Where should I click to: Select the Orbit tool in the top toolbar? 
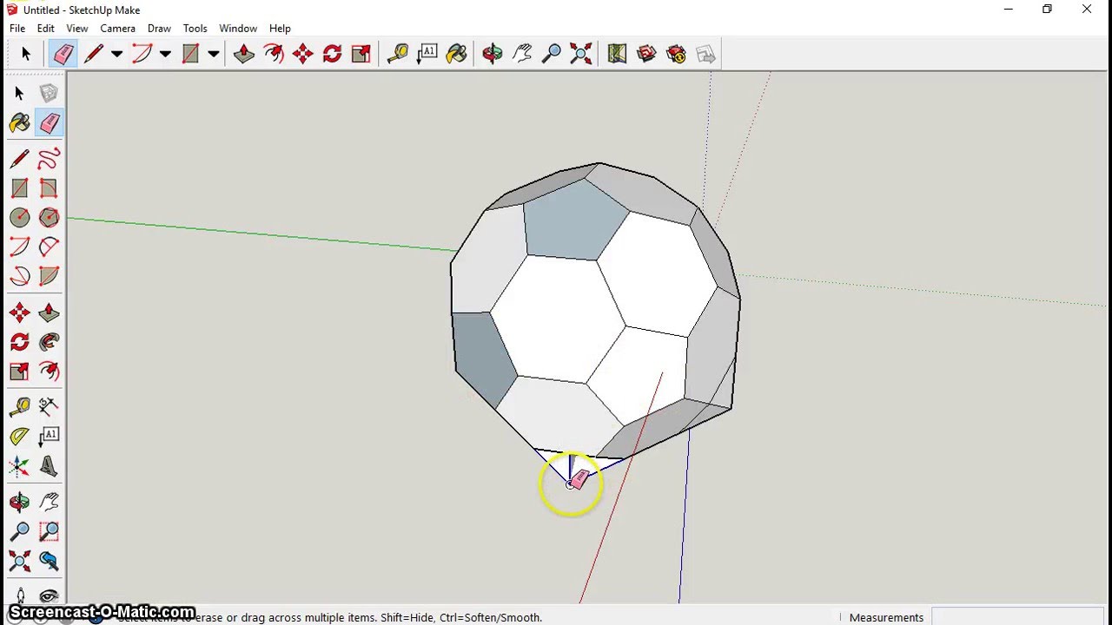[492, 54]
